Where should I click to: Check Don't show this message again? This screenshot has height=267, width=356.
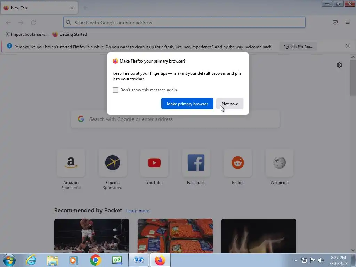coord(115,90)
